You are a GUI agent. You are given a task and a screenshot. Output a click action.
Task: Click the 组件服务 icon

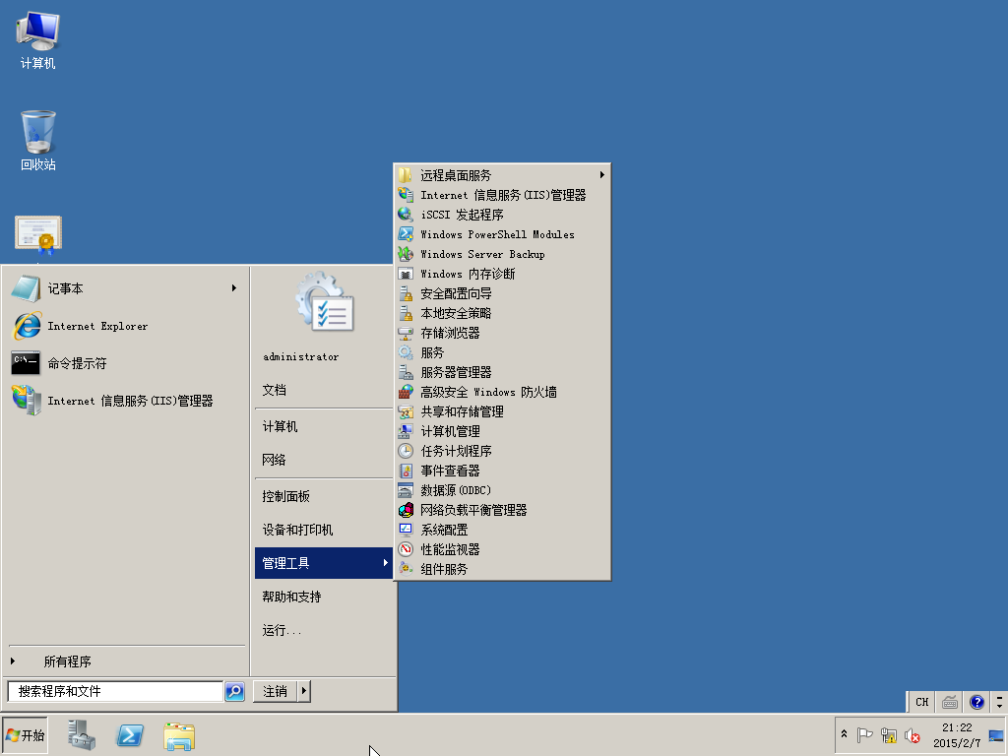click(405, 569)
